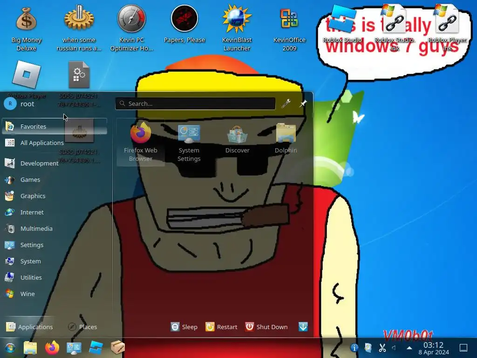
Task: Click the root user avatar
Action: (10, 104)
